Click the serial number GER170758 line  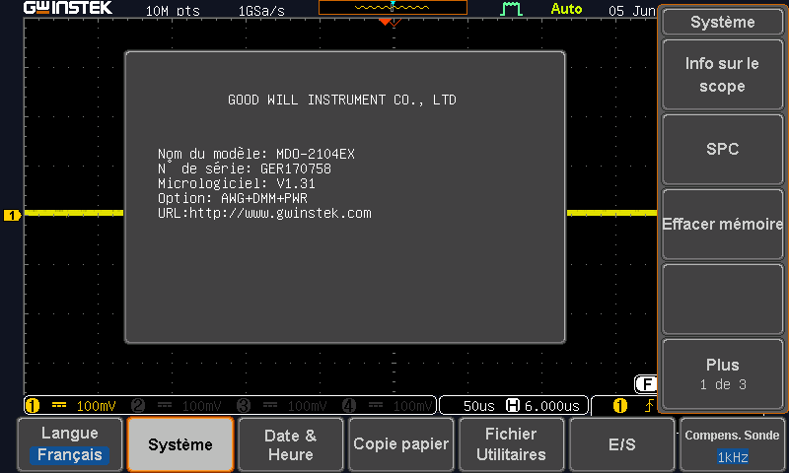245,169
